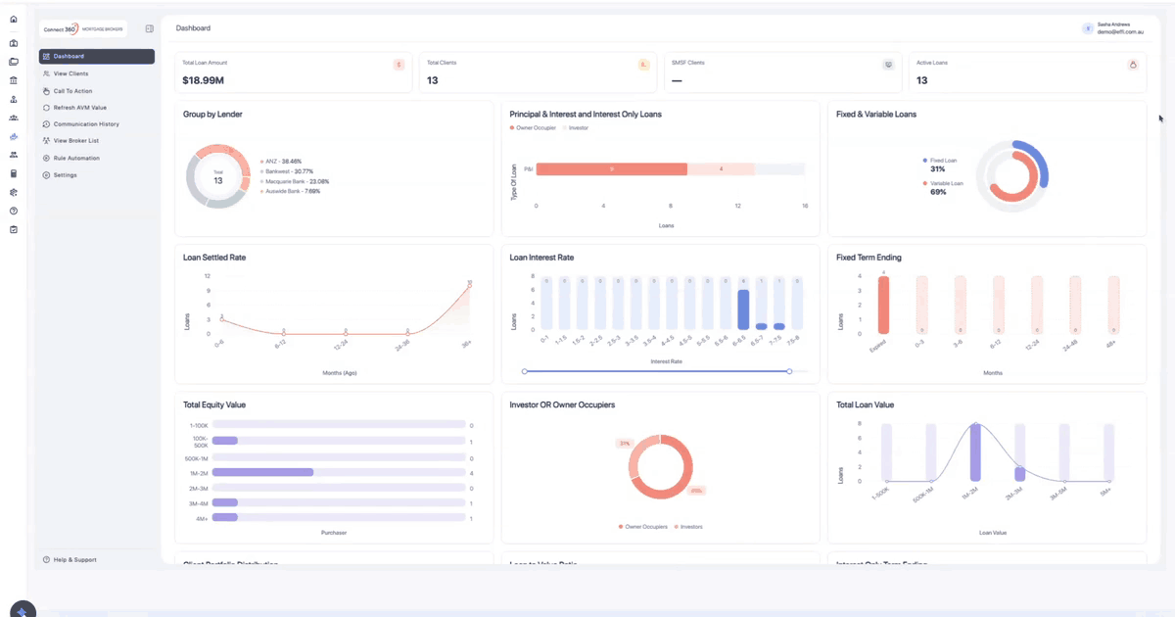Click the Sasha Andrews avatar icon
The width and height of the screenshot is (1175, 617).
click(1088, 28)
